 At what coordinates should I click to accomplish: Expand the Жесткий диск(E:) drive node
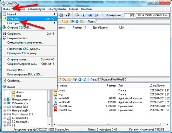tap(5, 114)
